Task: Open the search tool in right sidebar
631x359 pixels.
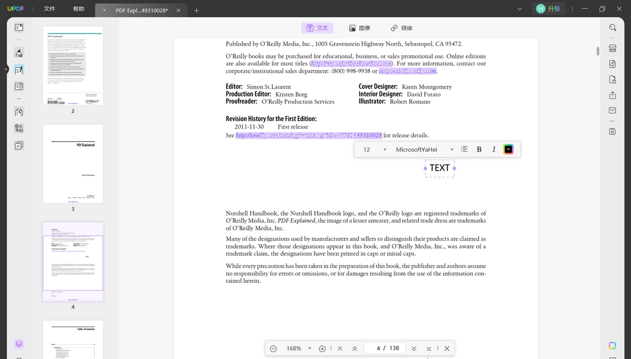Action: tap(613, 27)
